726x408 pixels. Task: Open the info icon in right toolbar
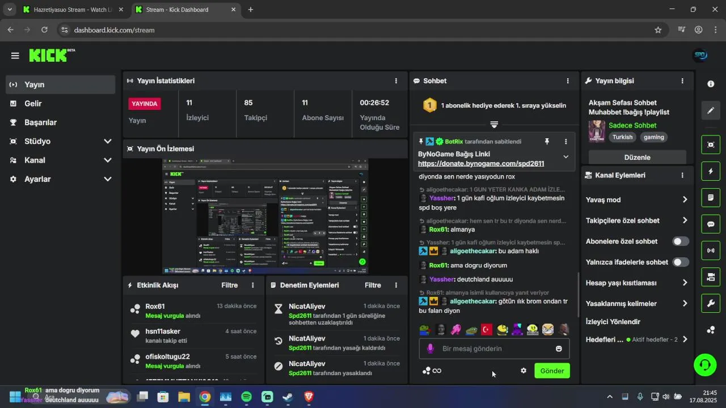click(x=711, y=84)
